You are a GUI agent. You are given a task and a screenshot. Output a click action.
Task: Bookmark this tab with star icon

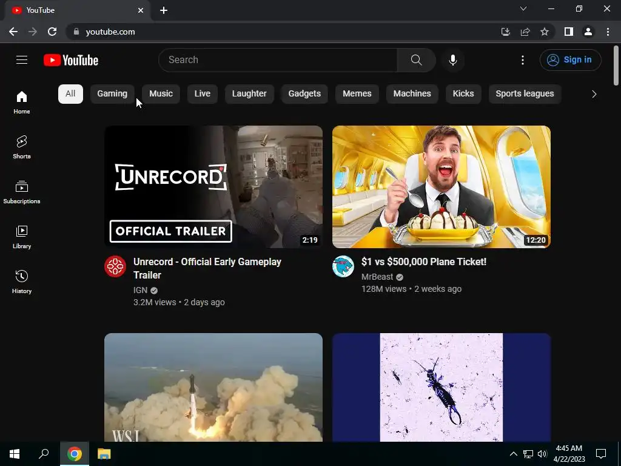click(x=545, y=32)
